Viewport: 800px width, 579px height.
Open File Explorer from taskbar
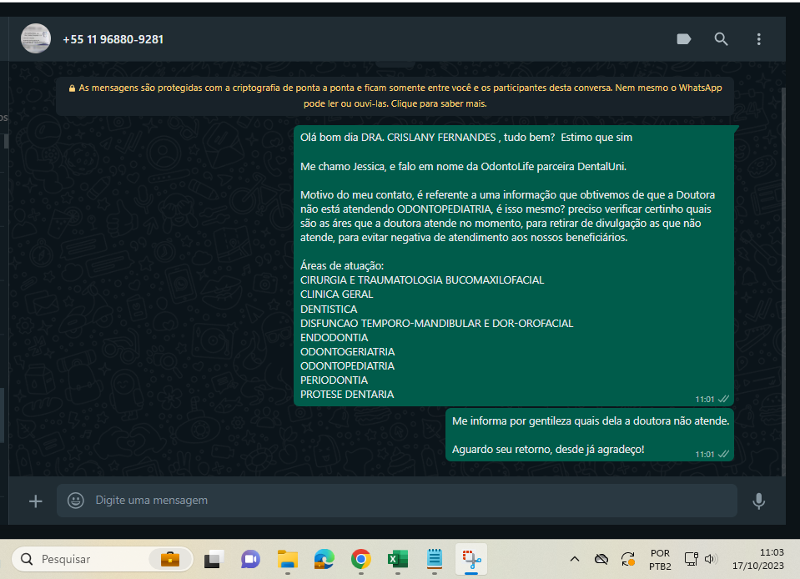287,559
